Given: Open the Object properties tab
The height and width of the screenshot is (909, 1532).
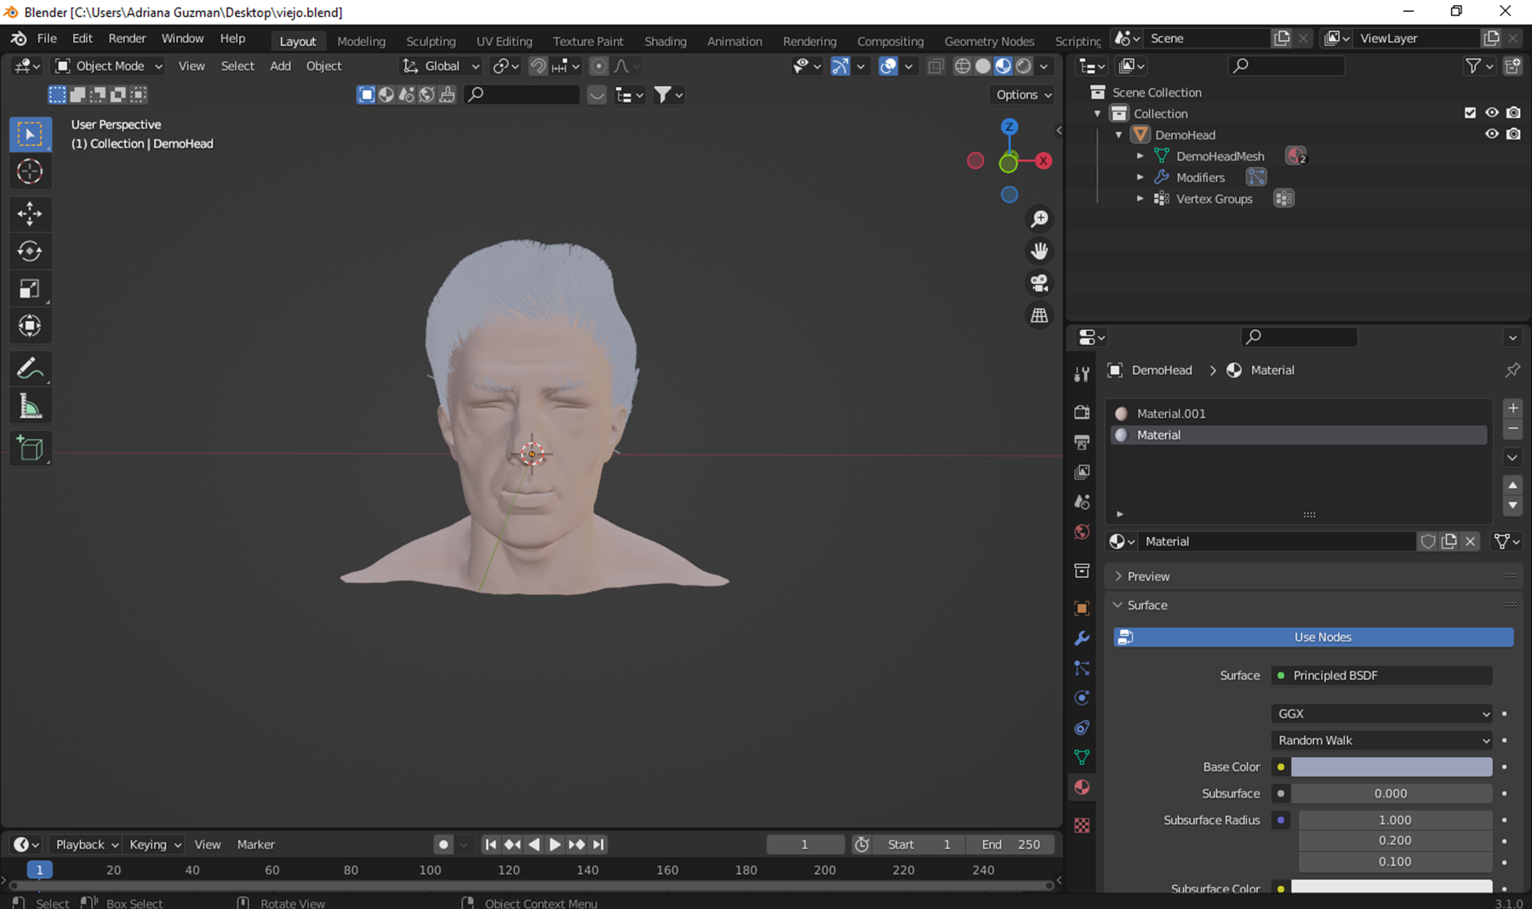Looking at the screenshot, I should coord(1082,609).
